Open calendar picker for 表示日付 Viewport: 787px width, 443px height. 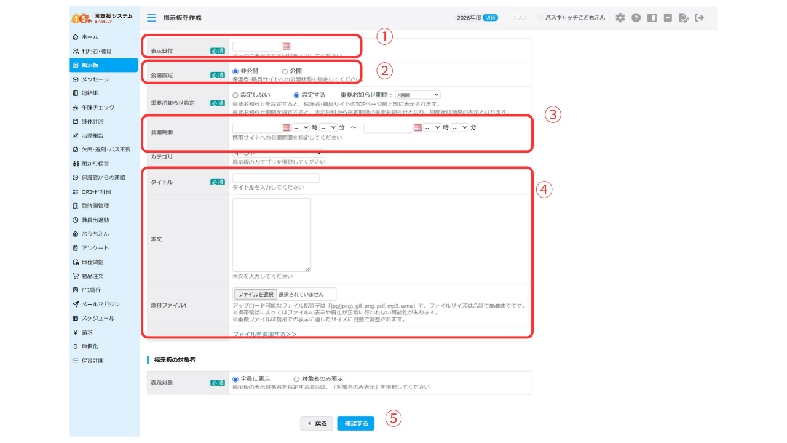pos(287,46)
